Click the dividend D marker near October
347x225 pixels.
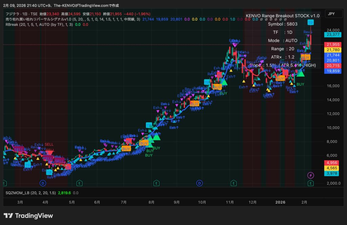tap(200, 183)
